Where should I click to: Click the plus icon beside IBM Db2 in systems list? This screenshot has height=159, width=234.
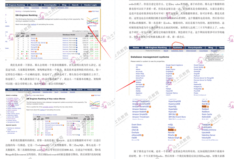point(177,115)
